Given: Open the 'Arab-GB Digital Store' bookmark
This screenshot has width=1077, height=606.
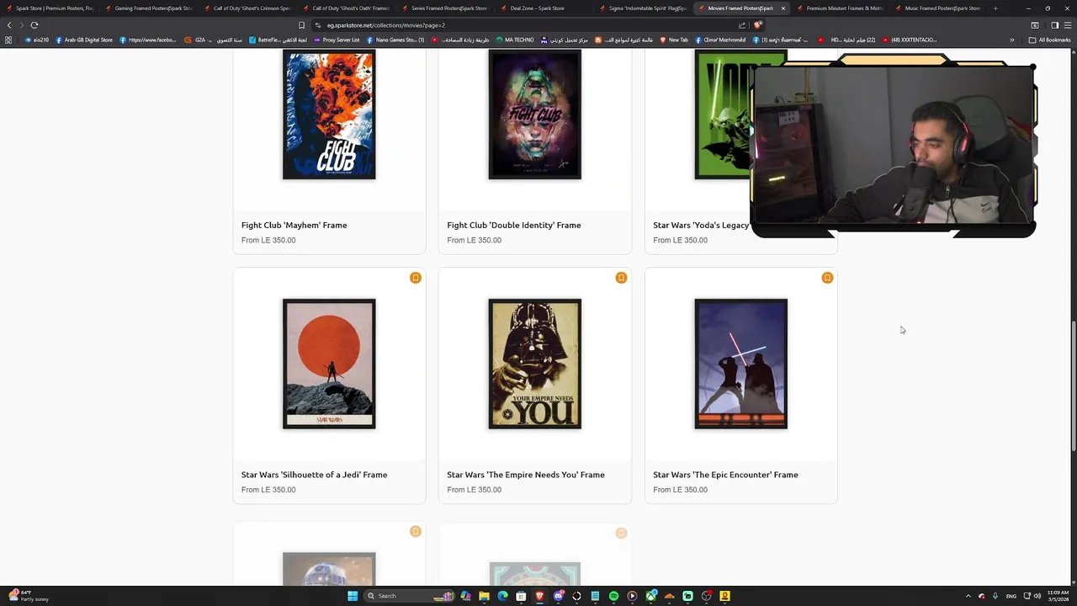Looking at the screenshot, I should click(84, 40).
